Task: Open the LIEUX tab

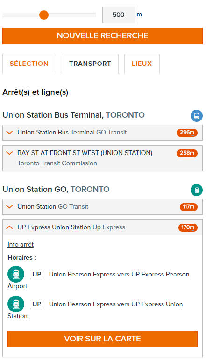Action: pos(142,64)
